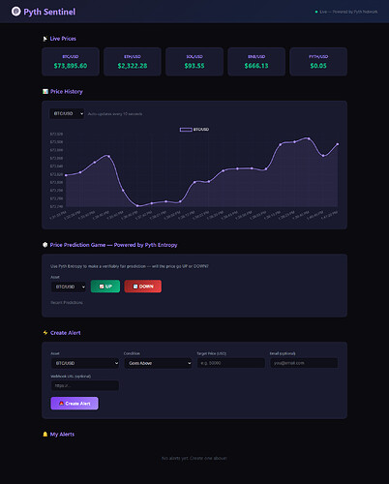Click the Create Alert lightning icon

point(45,333)
